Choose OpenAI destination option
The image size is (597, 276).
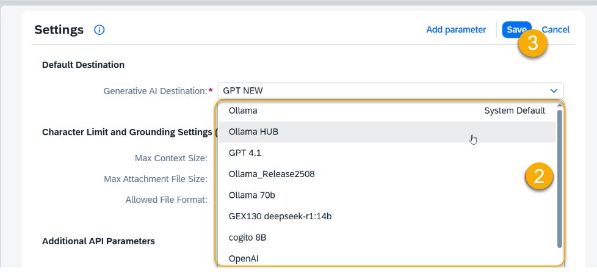click(386, 258)
